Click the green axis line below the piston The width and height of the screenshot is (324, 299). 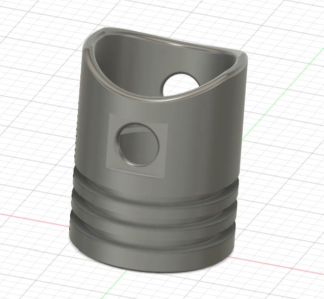pos(113,284)
